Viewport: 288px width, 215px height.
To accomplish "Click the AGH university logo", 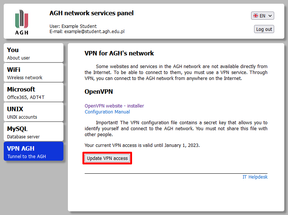I will [x=21, y=22].
